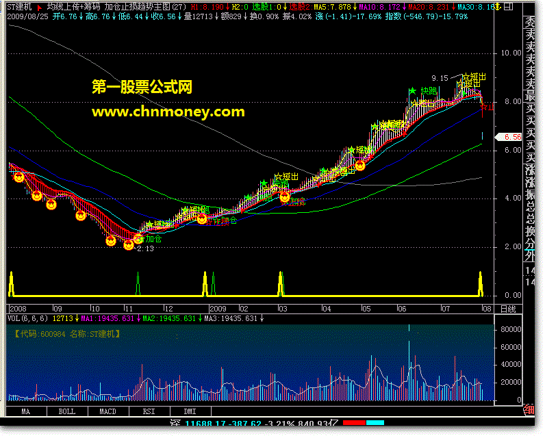
Task: Click the 日线 period button
Action: click(x=508, y=309)
